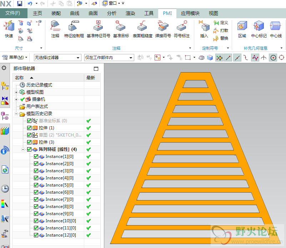Viewport: 286px width, 248px height.
Task: Switch to the 分析 analysis tab
Action: point(112,13)
